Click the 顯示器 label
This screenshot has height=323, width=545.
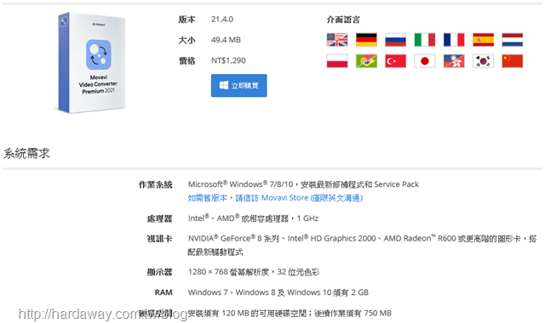159,272
